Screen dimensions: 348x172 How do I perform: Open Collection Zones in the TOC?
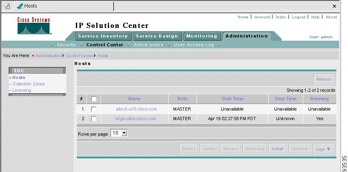click(x=29, y=84)
